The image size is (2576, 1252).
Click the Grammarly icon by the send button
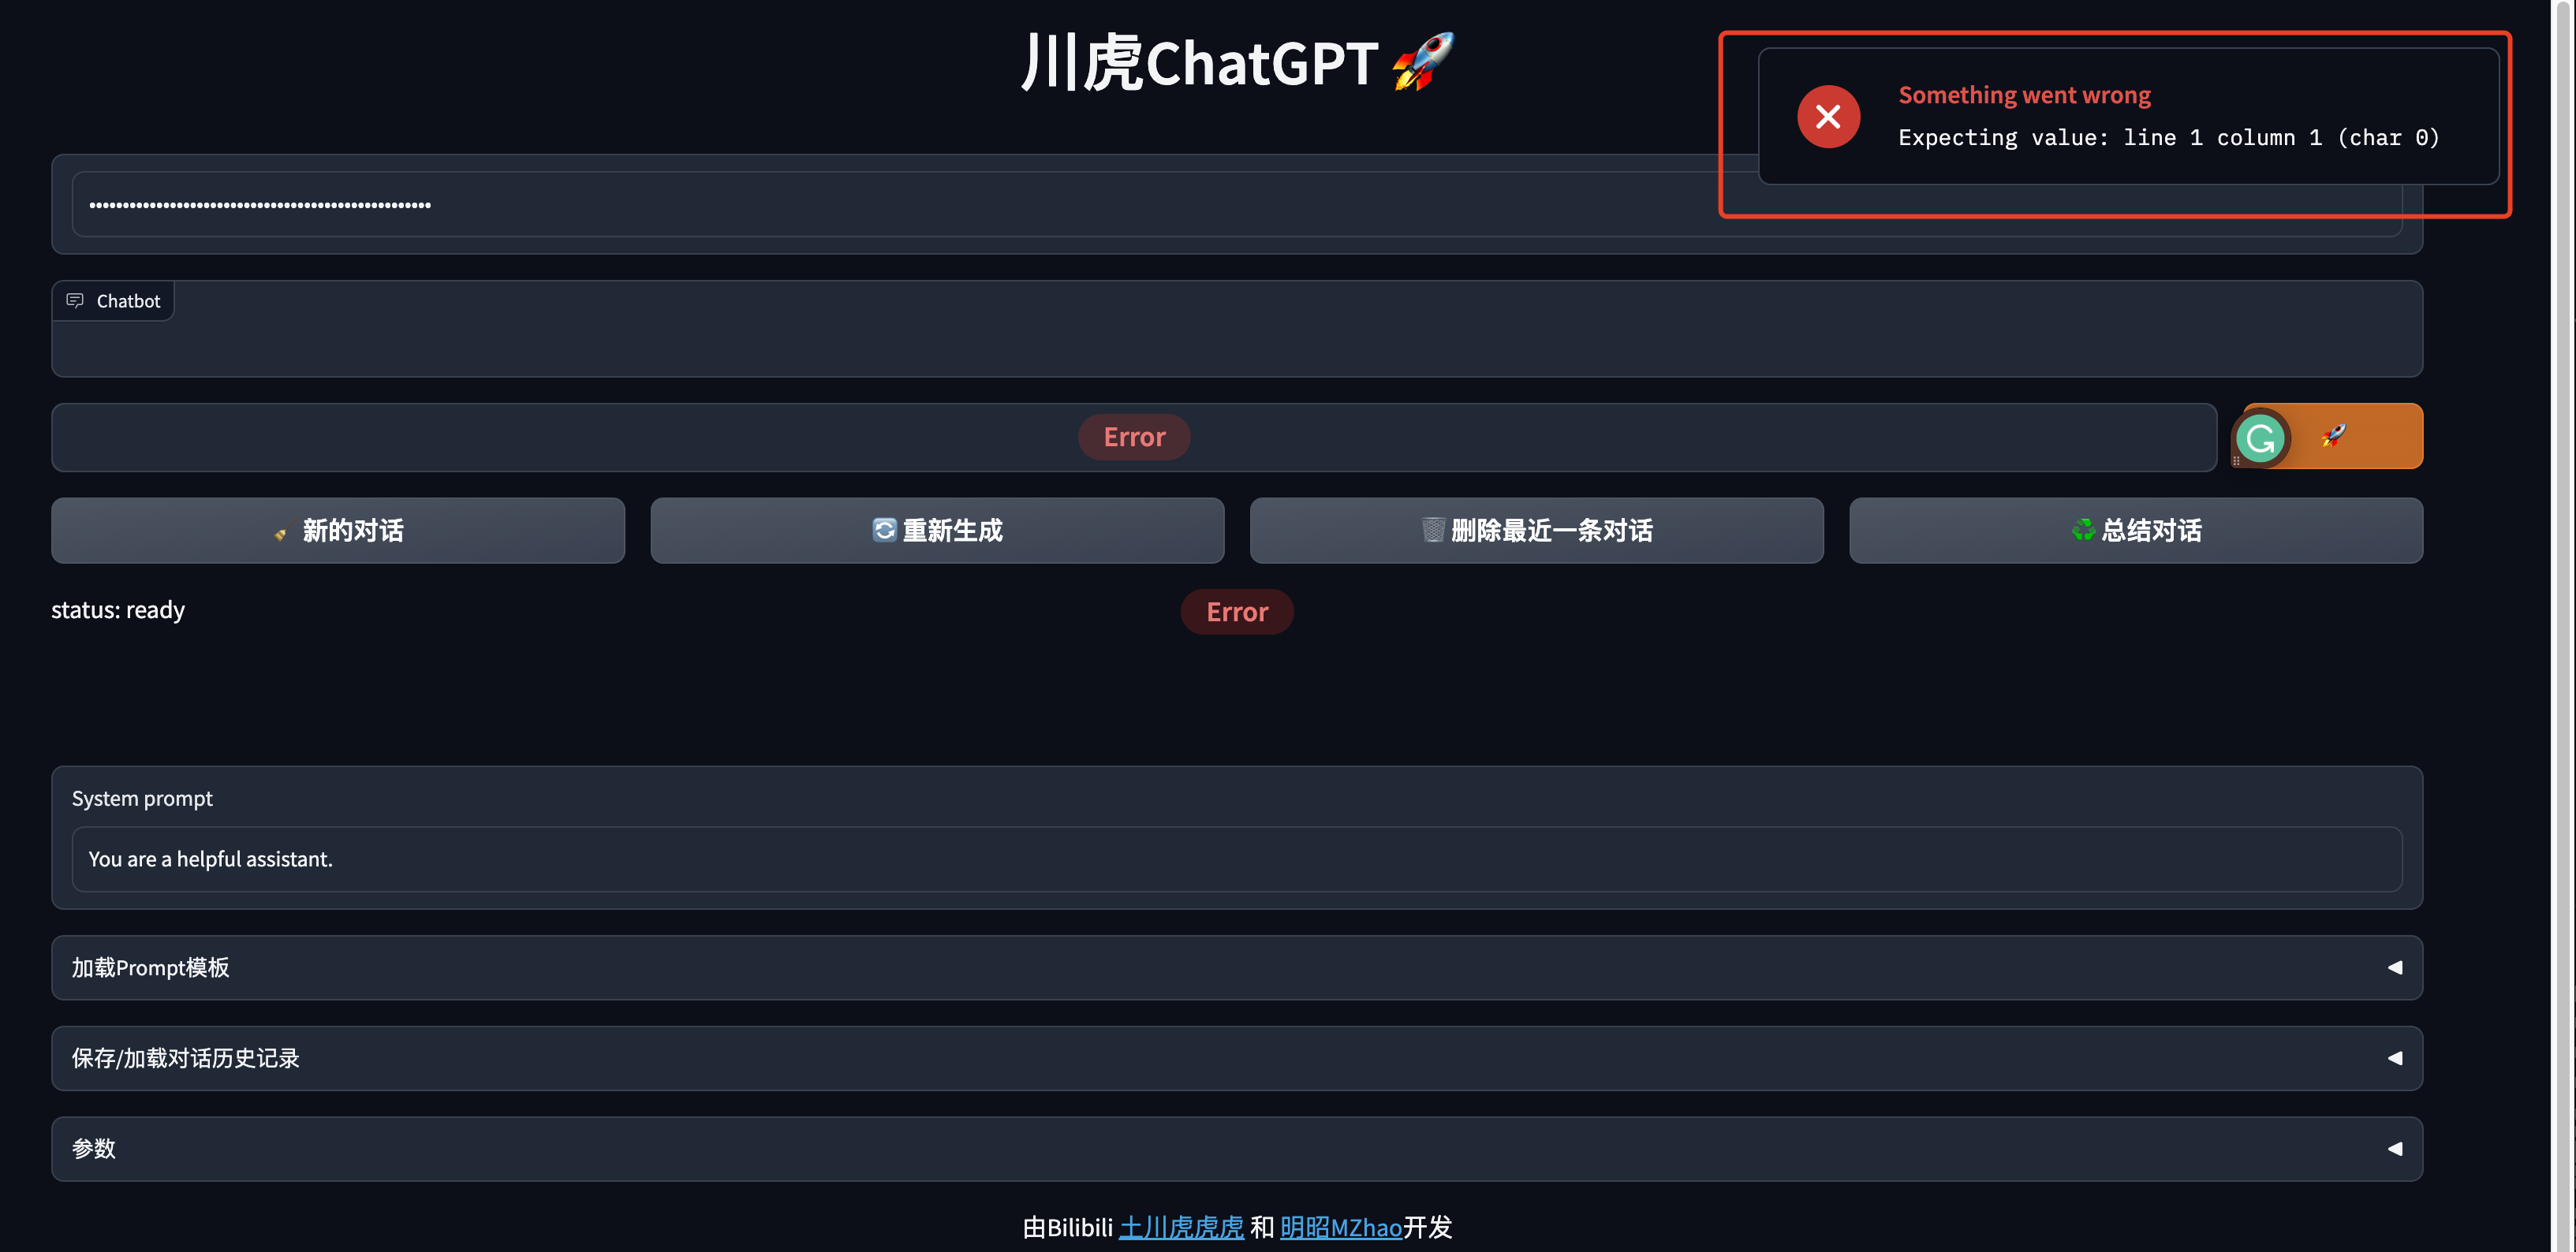(2260, 438)
